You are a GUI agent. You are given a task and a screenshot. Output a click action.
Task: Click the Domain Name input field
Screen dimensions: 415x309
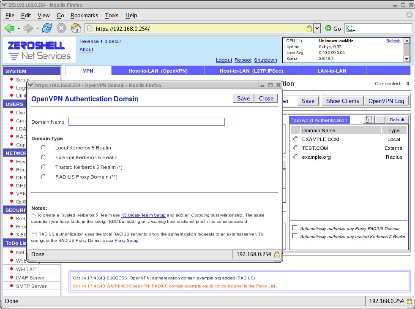147,122
